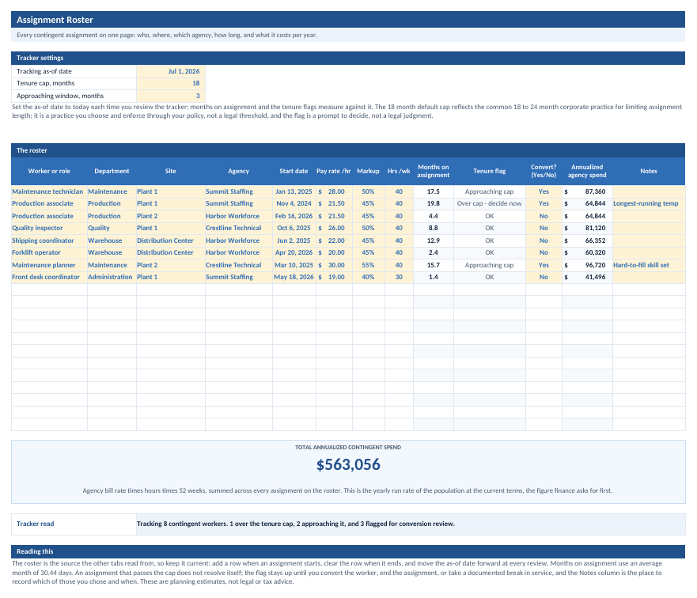Click the Over cap - decide now flag
The height and width of the screenshot is (598, 697).
[490, 203]
